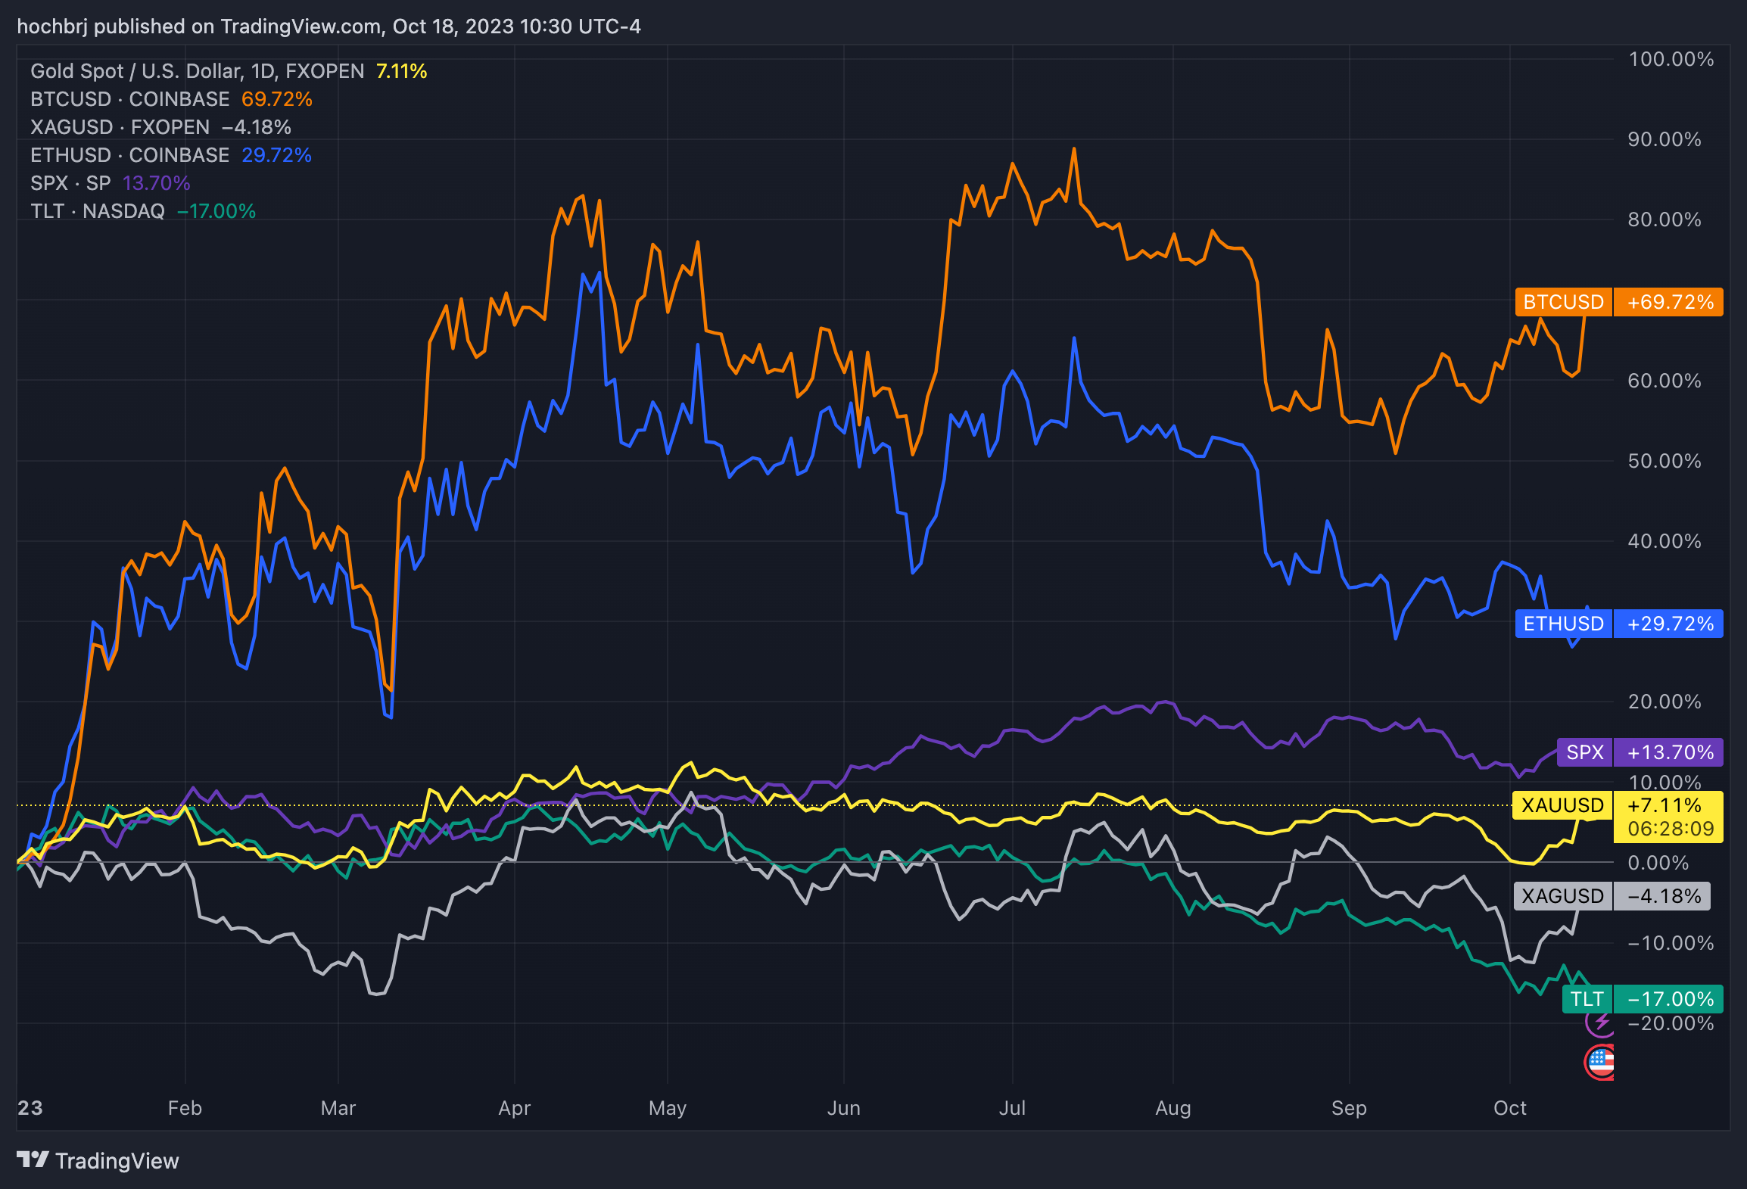
Task: Click the 100.00% price axis label
Action: coord(1671,59)
